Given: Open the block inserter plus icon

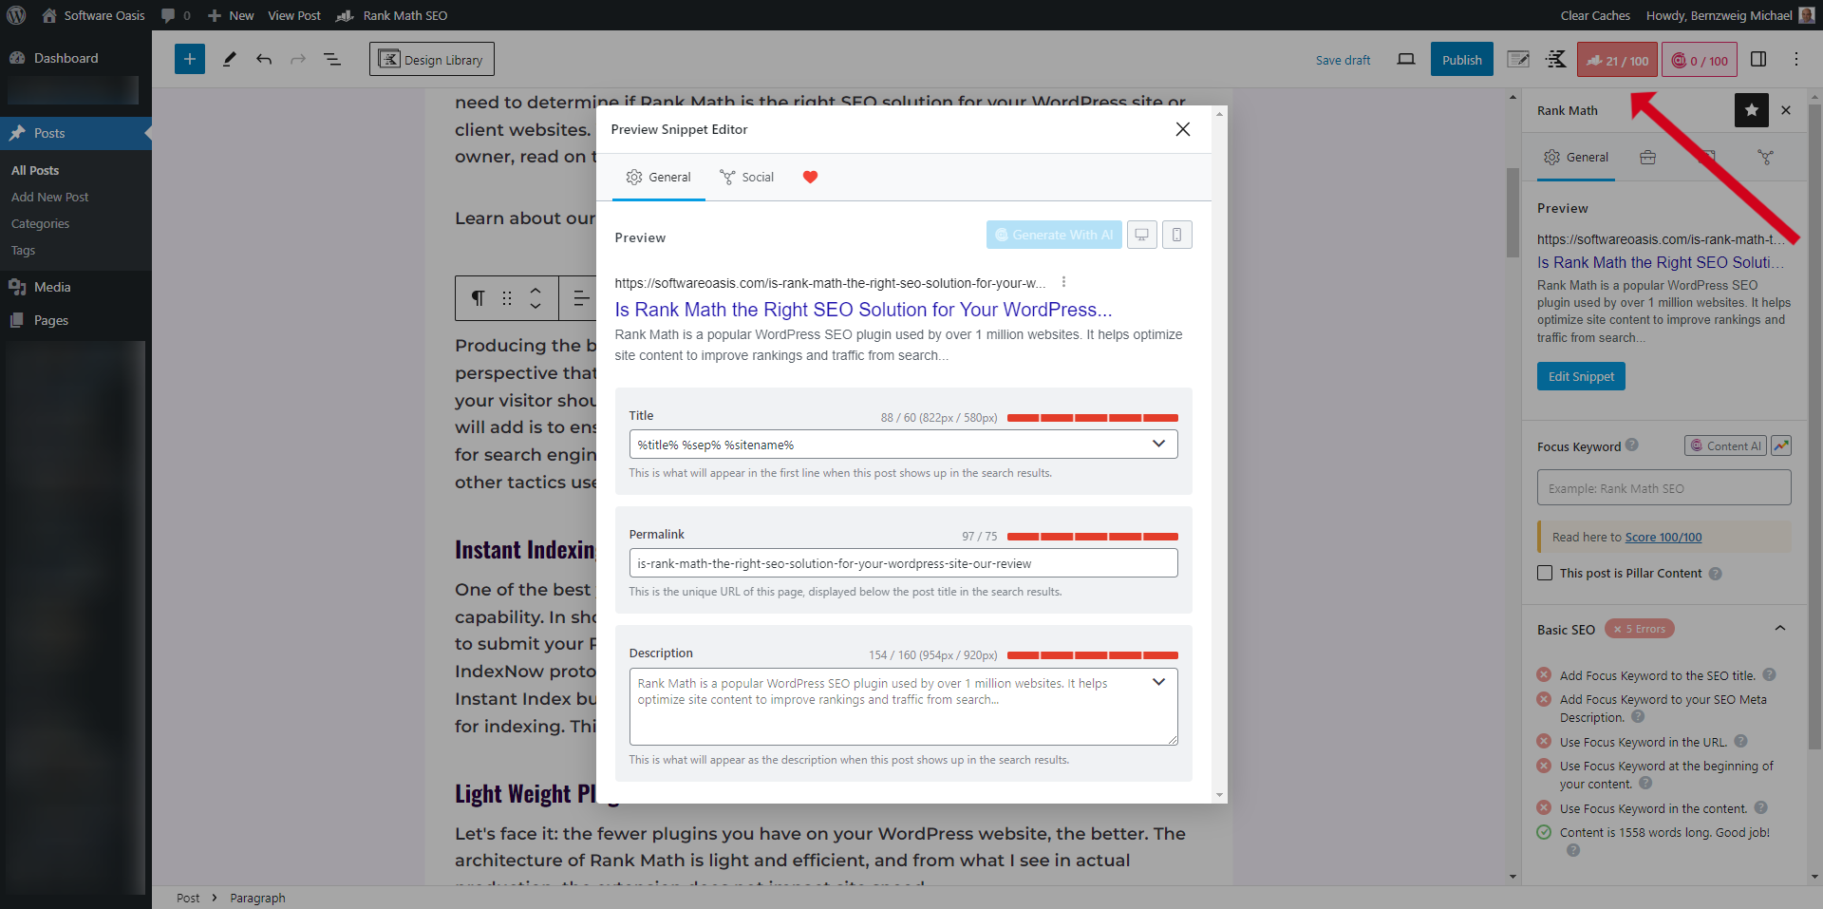Looking at the screenshot, I should pyautogui.click(x=189, y=59).
